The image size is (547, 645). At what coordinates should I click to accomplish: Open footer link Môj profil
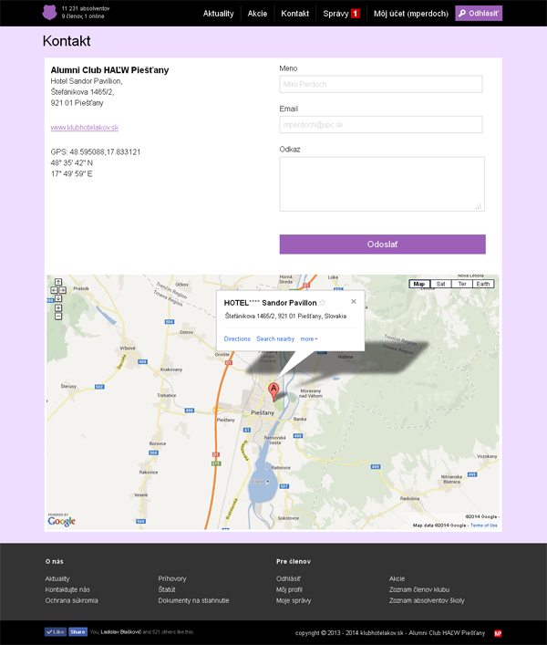tap(289, 590)
